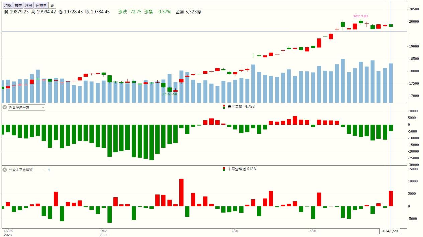The height and width of the screenshot is (237, 423).
Task: Open help for the 外資未平倉增減 indicator
Action: pos(49,170)
